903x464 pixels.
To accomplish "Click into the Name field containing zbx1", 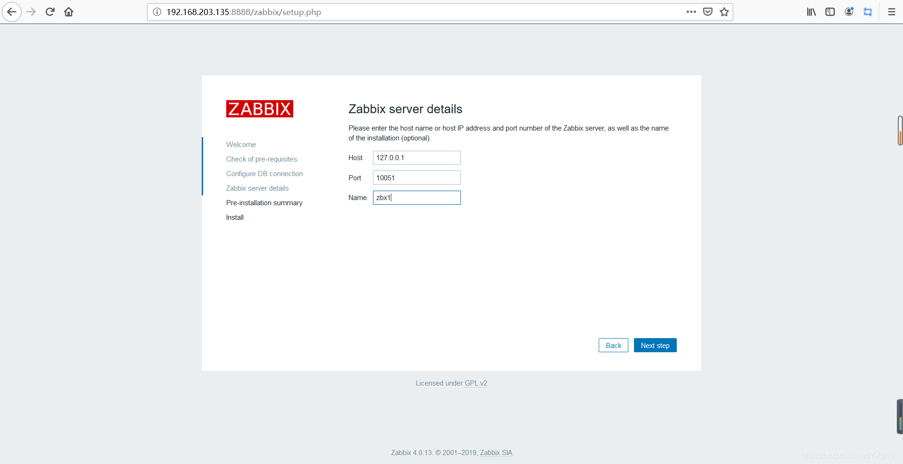I will pyautogui.click(x=417, y=198).
